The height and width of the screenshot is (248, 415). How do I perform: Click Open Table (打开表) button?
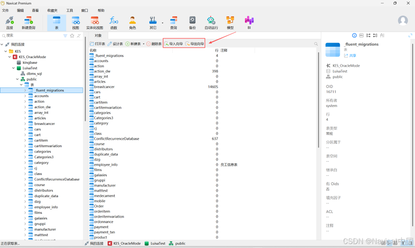[98, 44]
